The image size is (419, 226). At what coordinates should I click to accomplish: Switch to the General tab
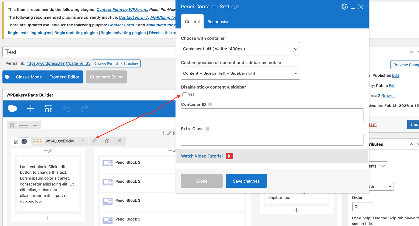click(x=192, y=22)
